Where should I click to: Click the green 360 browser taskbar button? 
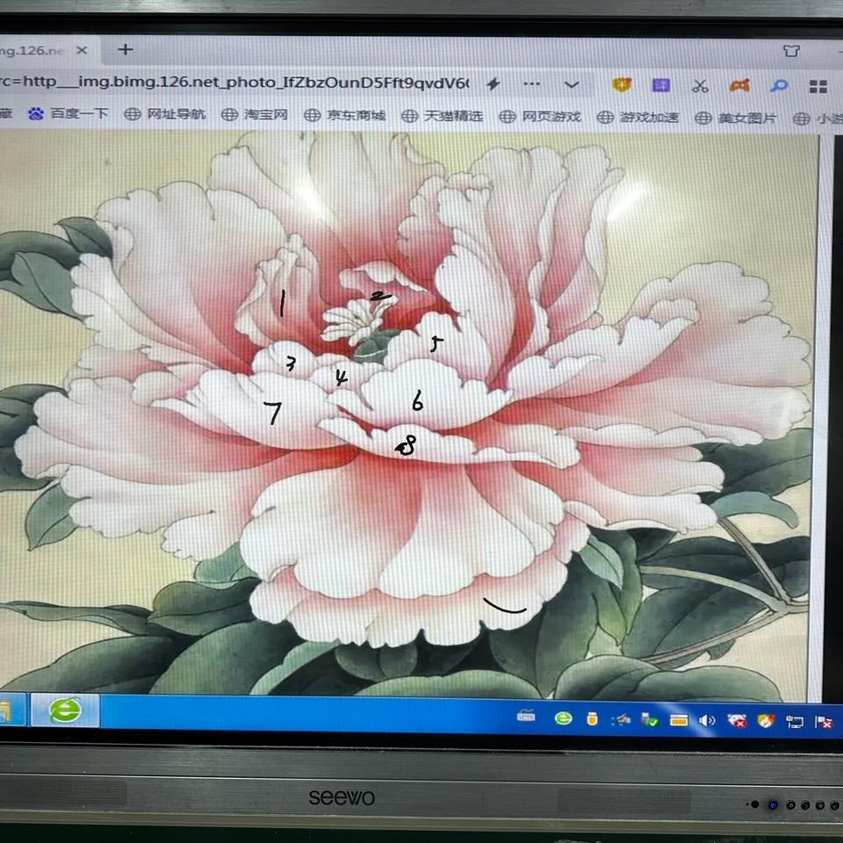(64, 710)
